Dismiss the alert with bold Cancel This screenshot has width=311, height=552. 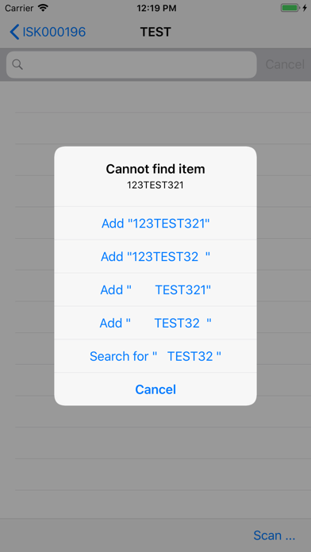[155, 389]
